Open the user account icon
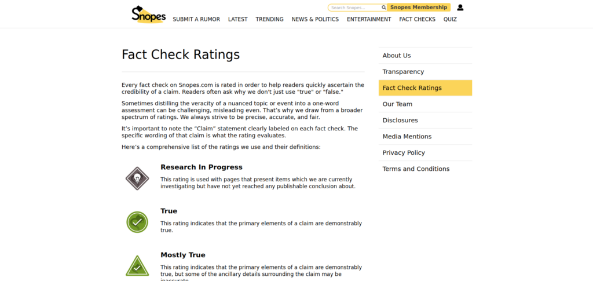The width and height of the screenshot is (593, 281). pyautogui.click(x=460, y=8)
